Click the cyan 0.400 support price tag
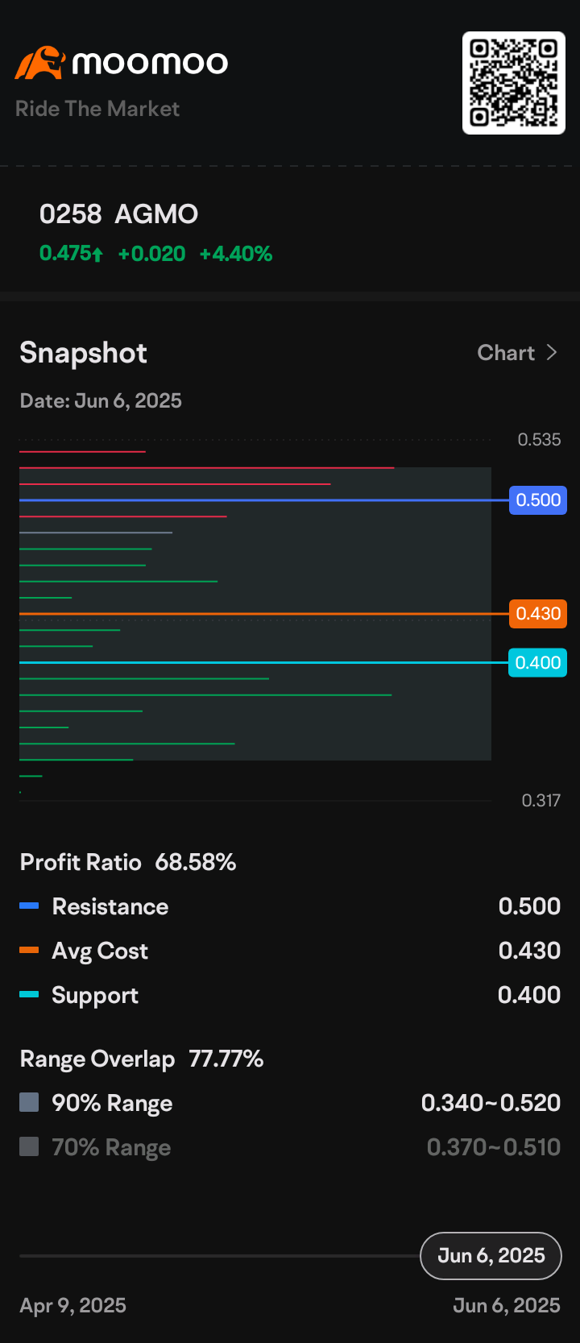This screenshot has width=580, height=1343. click(x=538, y=663)
